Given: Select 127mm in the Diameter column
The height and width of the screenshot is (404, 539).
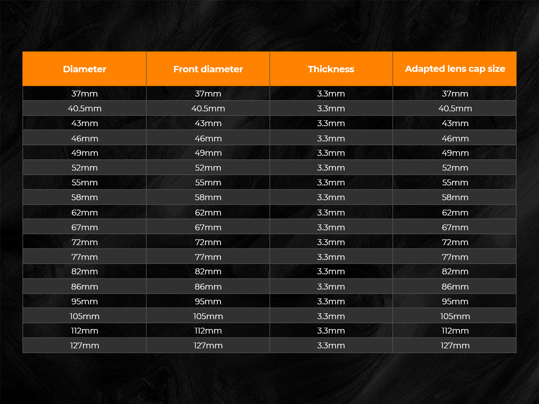Looking at the screenshot, I should click(x=84, y=346).
